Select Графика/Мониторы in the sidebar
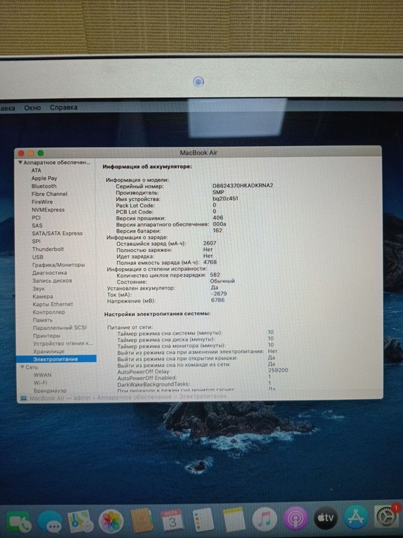Viewport: 403px width, 538px height. click(x=59, y=265)
